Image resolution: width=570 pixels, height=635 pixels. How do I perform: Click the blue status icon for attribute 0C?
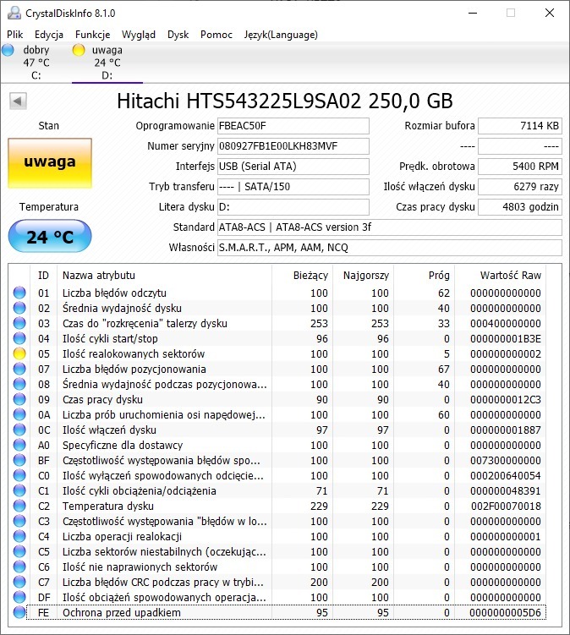pos(19,430)
